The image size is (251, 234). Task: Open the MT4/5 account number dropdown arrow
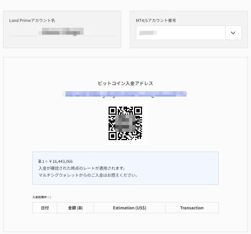233,33
